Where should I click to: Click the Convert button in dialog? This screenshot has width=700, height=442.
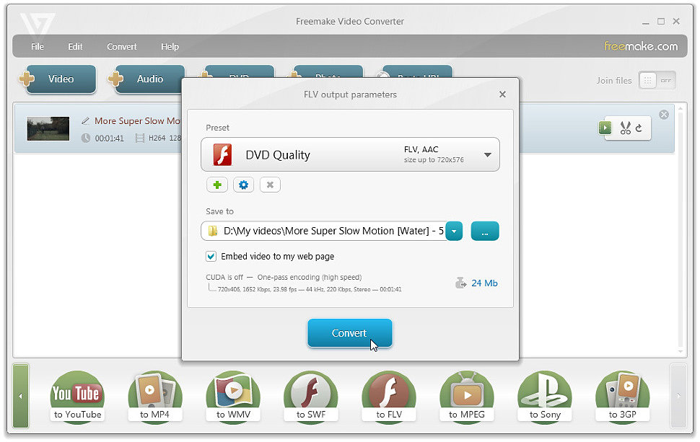pos(349,332)
